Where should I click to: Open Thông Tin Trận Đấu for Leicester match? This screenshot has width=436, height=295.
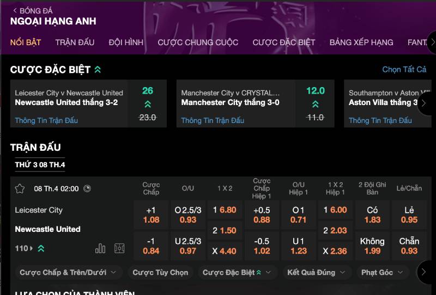[x=46, y=120]
